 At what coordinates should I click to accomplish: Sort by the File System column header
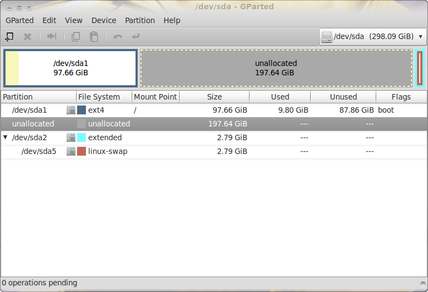point(104,97)
